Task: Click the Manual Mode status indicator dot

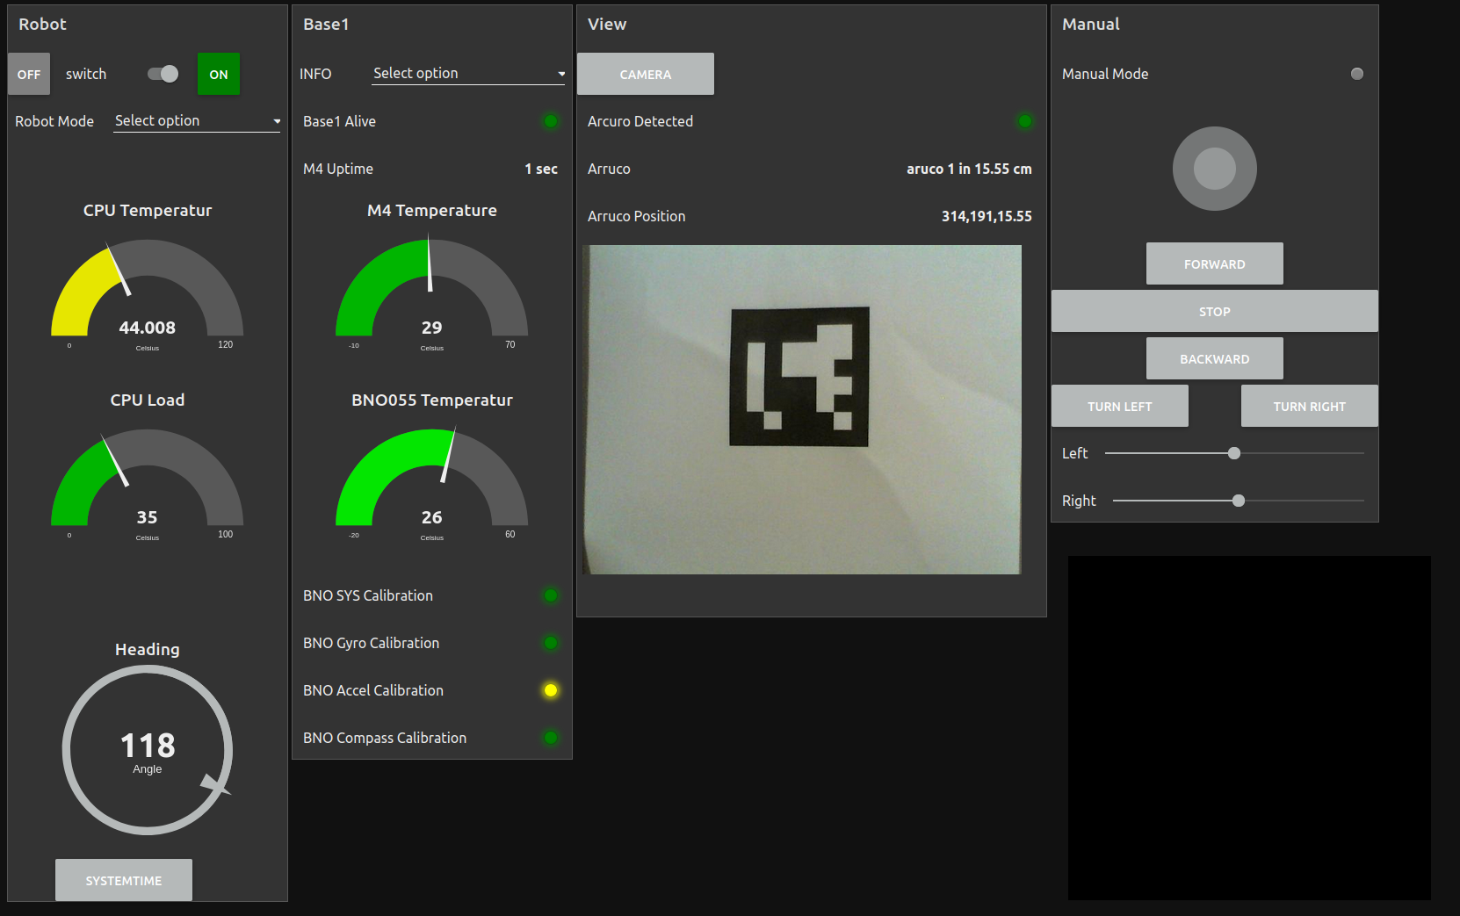Action: point(1356,74)
